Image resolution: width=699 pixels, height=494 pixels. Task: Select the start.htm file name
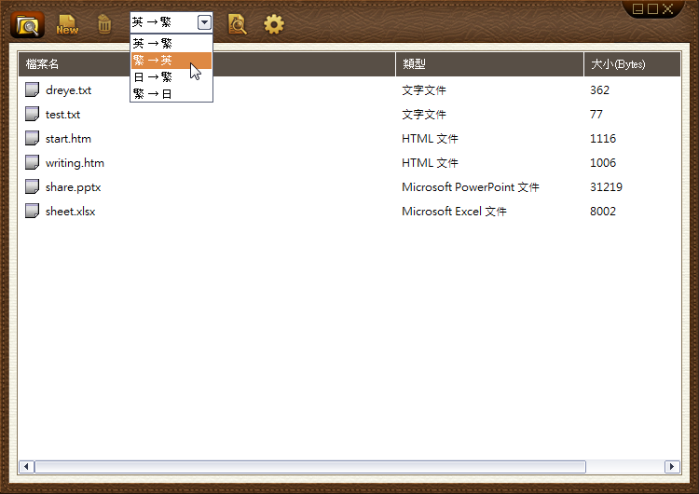[68, 139]
